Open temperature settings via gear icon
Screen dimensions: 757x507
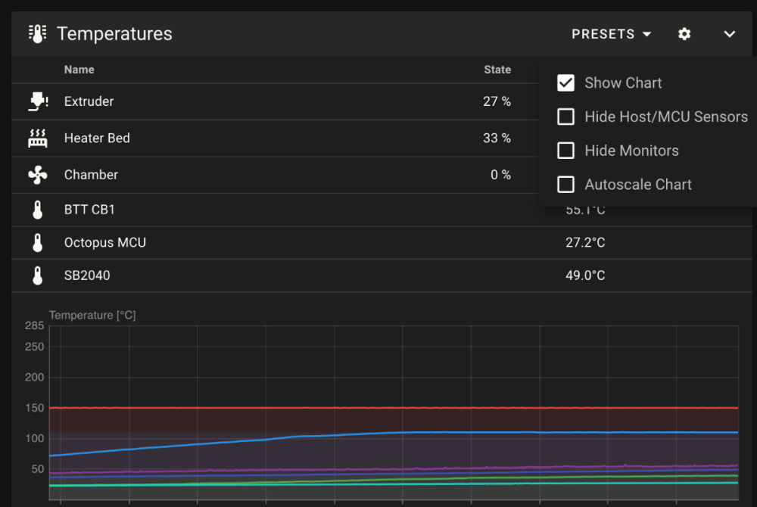click(x=684, y=34)
